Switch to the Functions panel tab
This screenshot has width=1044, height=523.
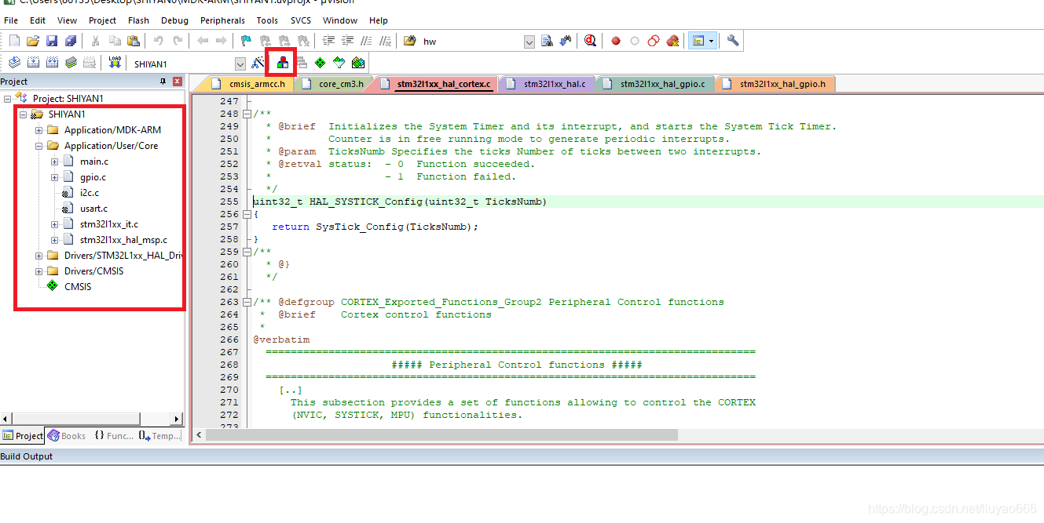pyautogui.click(x=114, y=436)
